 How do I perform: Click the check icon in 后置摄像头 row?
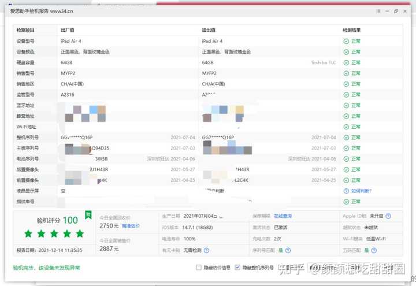pyautogui.click(x=346, y=169)
